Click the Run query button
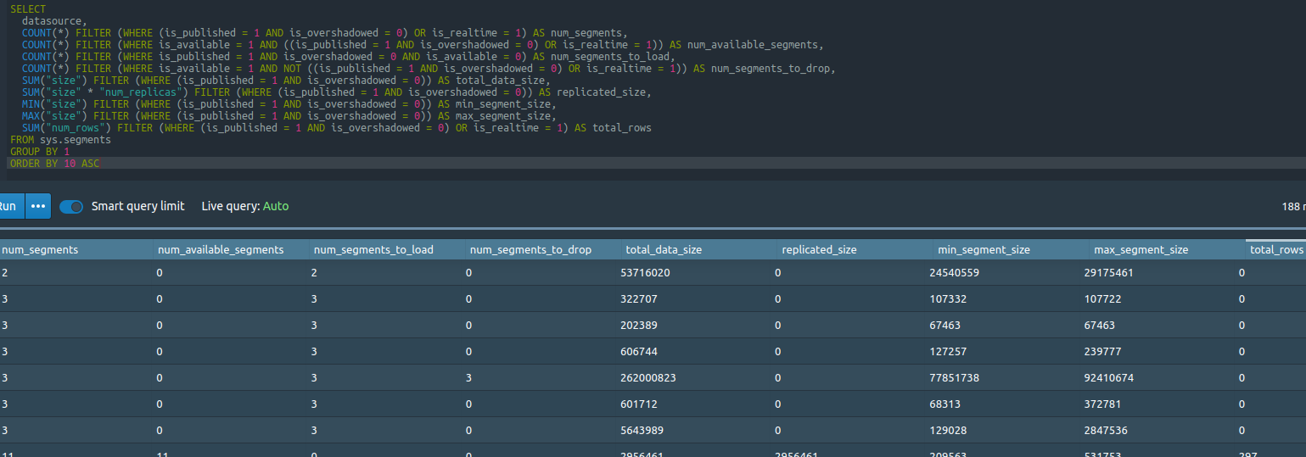This screenshot has height=457, width=1306. pyautogui.click(x=11, y=206)
